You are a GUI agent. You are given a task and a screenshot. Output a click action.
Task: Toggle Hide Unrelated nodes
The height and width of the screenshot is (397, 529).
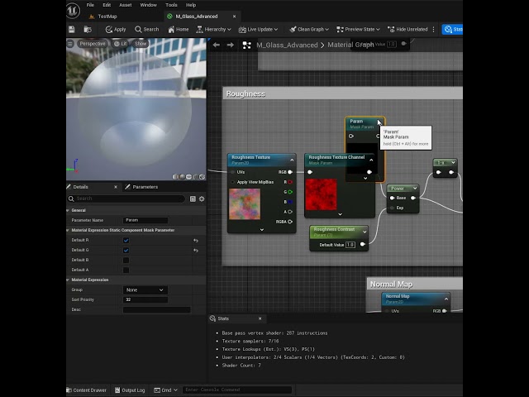407,30
